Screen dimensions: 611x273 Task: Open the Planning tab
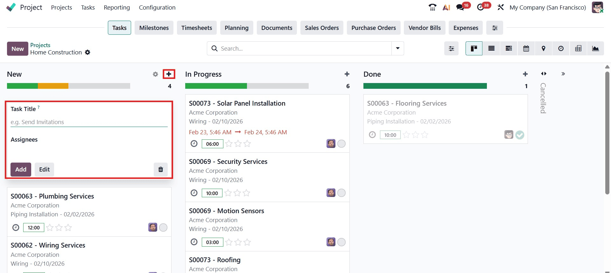[x=236, y=28]
